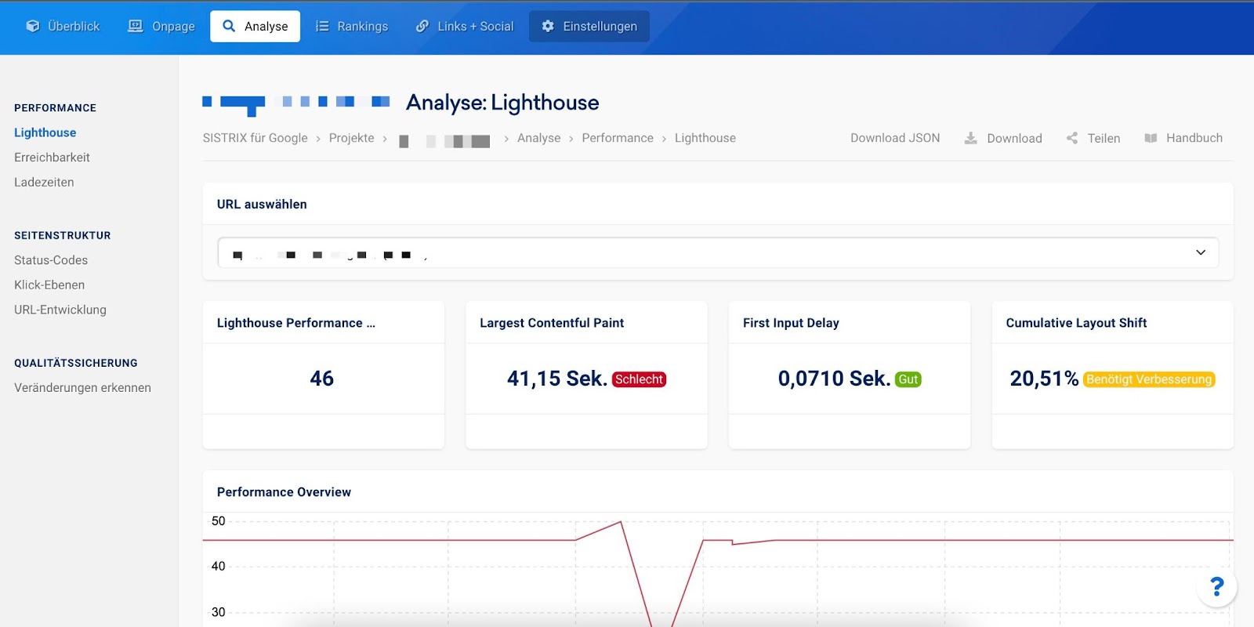The image size is (1254, 627).
Task: Click the redacted project name breadcrumb
Action: click(x=444, y=141)
